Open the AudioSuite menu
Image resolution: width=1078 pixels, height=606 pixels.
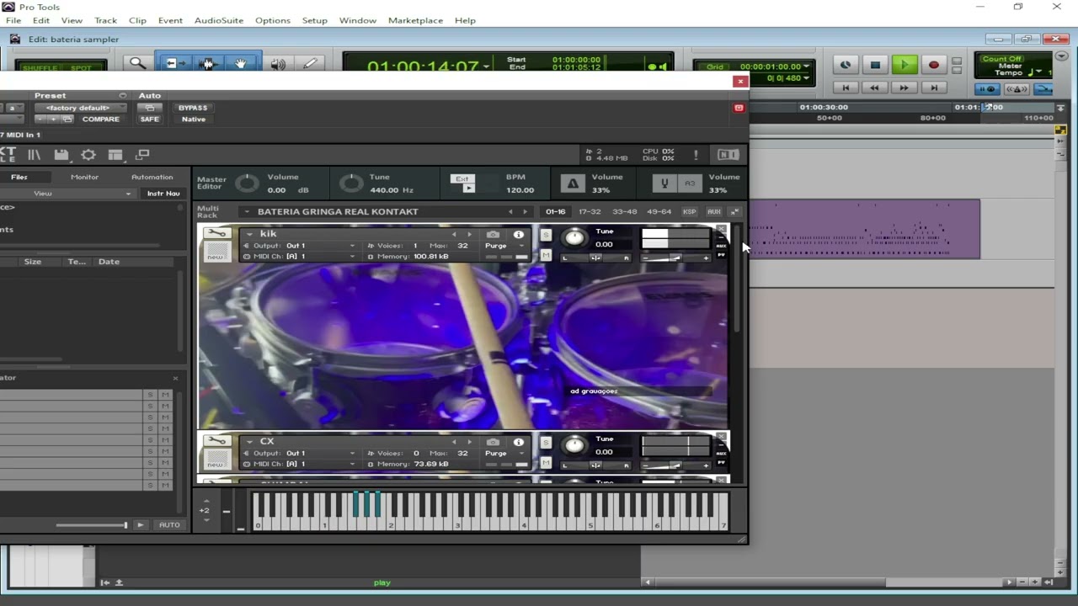(219, 20)
